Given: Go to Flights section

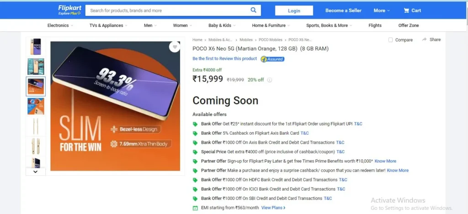Looking at the screenshot, I should pos(375,26).
